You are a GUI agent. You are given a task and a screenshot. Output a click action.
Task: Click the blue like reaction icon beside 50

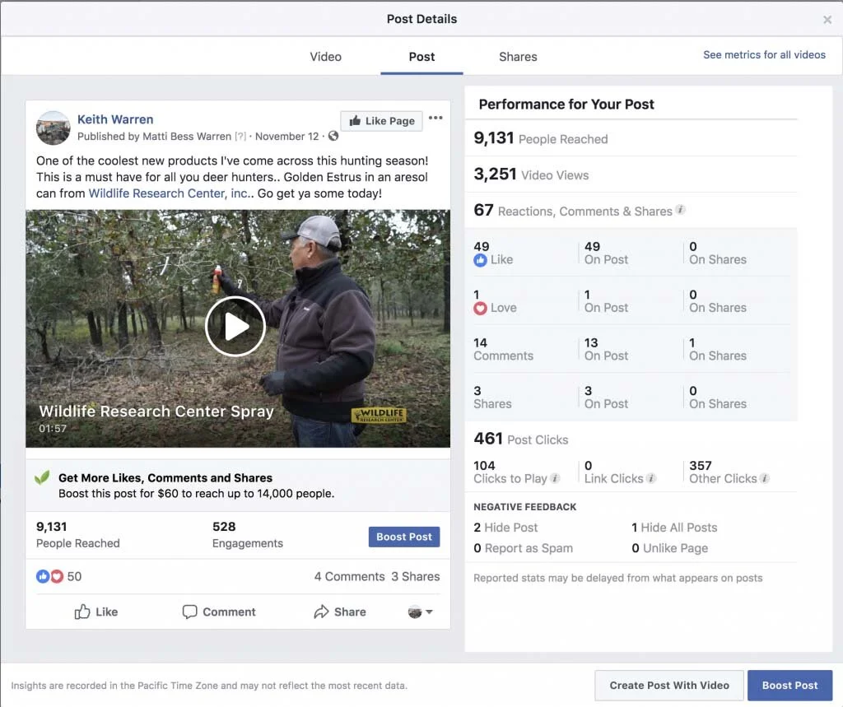point(43,576)
